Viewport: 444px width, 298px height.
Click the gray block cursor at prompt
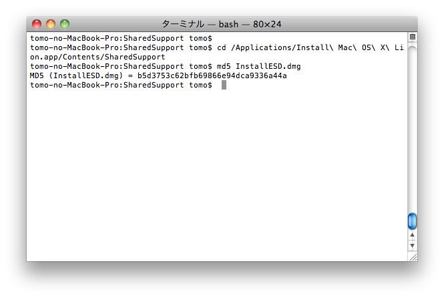(224, 85)
